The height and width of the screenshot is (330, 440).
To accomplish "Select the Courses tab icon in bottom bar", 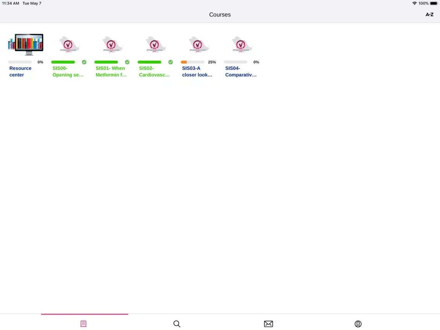I will click(x=83, y=323).
